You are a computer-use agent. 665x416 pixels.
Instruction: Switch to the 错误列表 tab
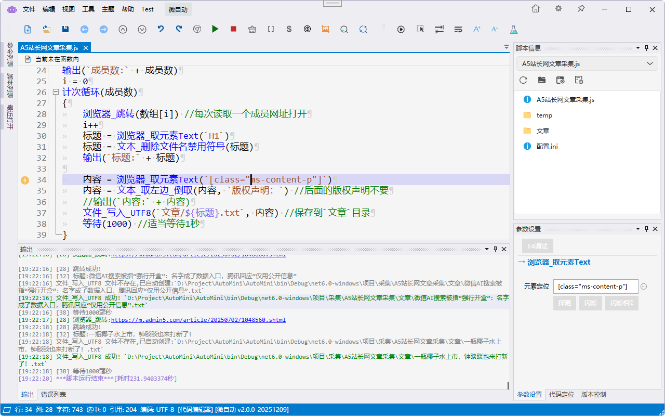tap(54, 395)
